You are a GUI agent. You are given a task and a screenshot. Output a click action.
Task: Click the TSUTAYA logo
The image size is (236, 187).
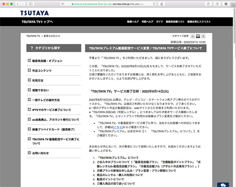[x=35, y=13]
